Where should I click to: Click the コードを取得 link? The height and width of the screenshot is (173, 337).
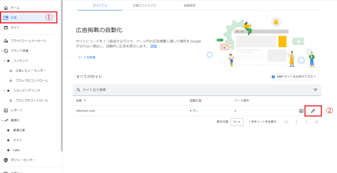tap(87, 57)
